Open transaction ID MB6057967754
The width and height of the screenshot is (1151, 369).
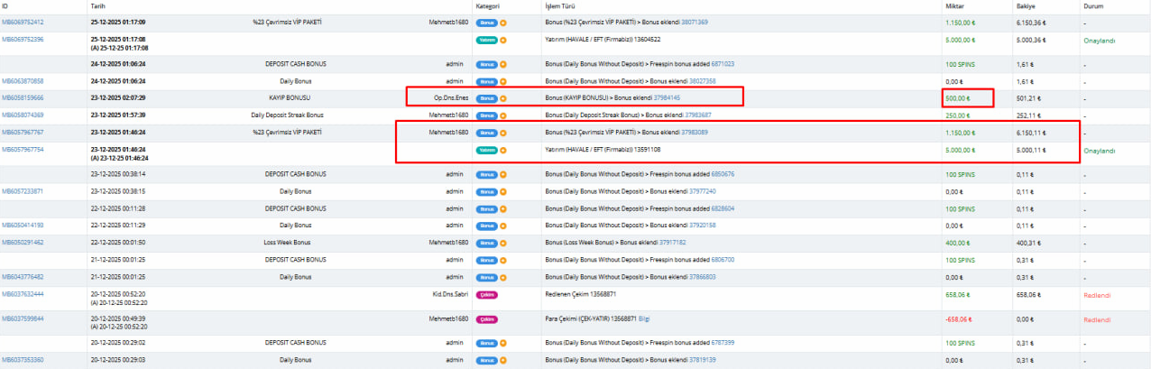23,150
